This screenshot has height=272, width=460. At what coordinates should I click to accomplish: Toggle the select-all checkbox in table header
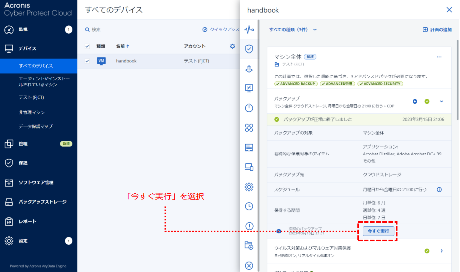pos(87,46)
